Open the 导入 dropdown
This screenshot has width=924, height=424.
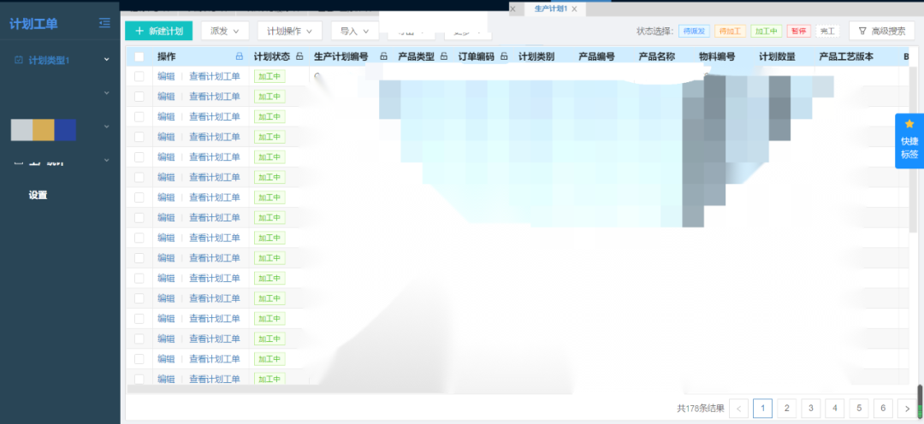tap(353, 31)
